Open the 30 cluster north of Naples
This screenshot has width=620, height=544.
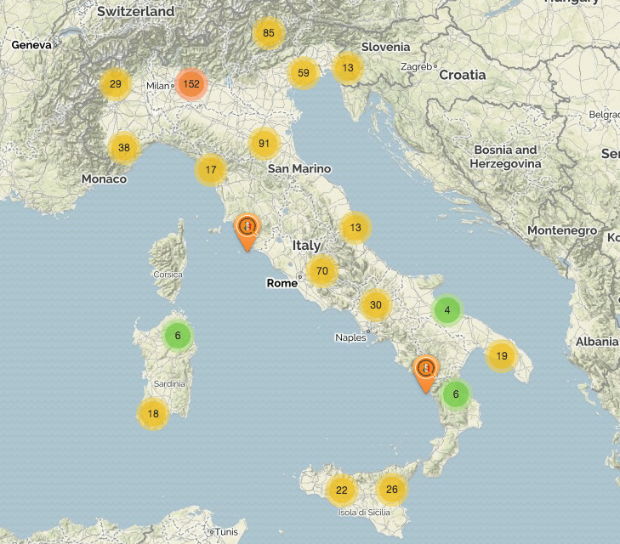(376, 305)
